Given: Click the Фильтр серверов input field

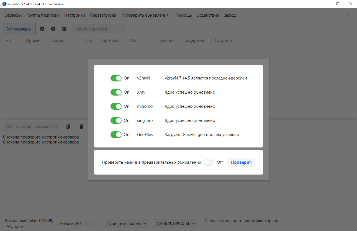Looking at the screenshot, I should [99, 29].
